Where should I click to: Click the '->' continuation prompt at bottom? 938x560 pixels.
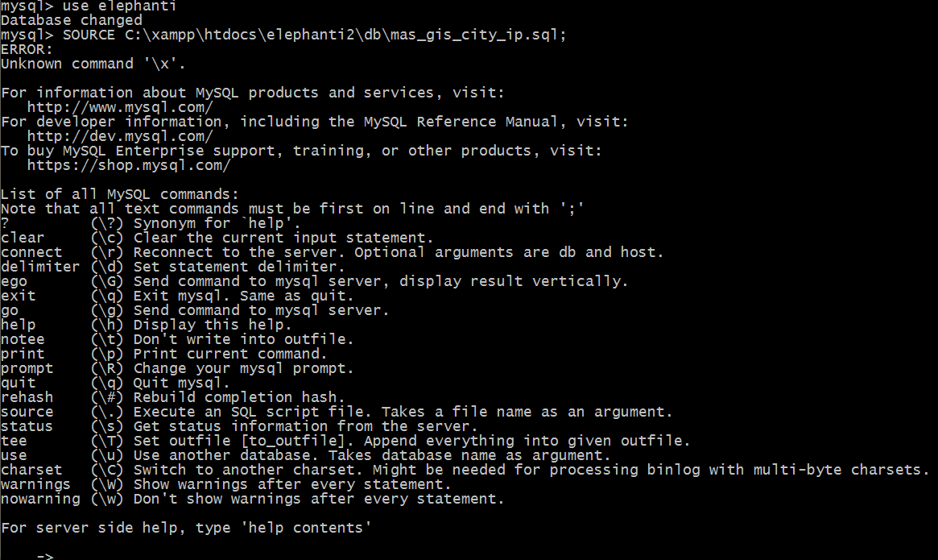click(44, 555)
